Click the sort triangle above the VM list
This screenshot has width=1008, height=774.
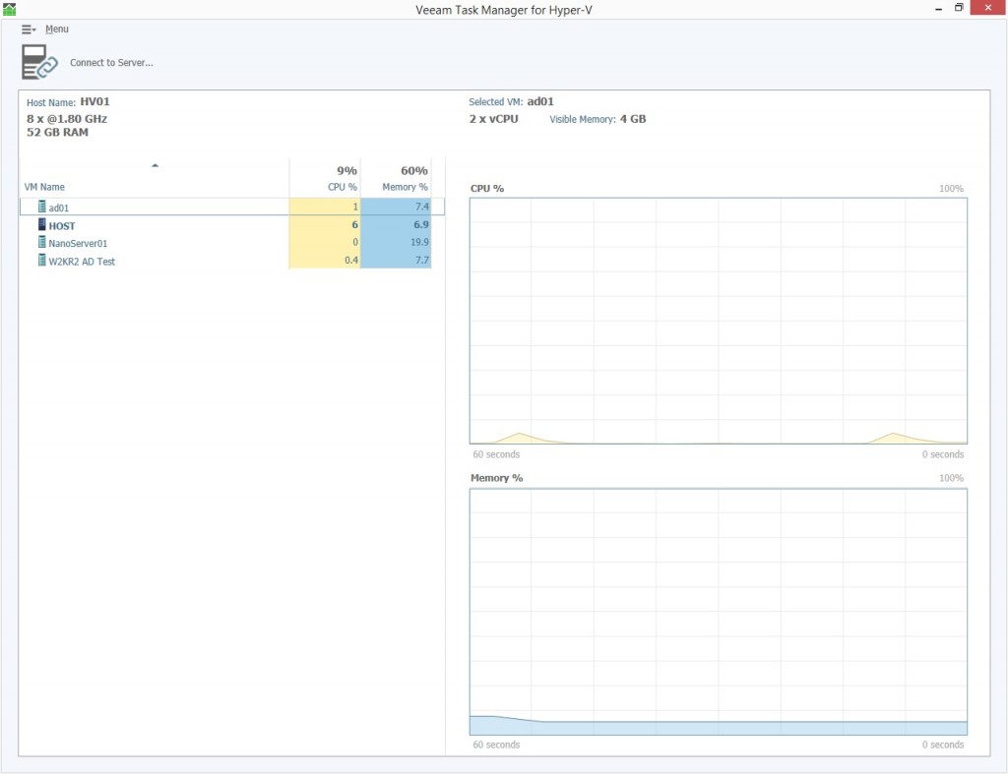pyautogui.click(x=155, y=166)
